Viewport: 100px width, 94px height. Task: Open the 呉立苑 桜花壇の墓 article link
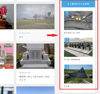tap(72, 59)
